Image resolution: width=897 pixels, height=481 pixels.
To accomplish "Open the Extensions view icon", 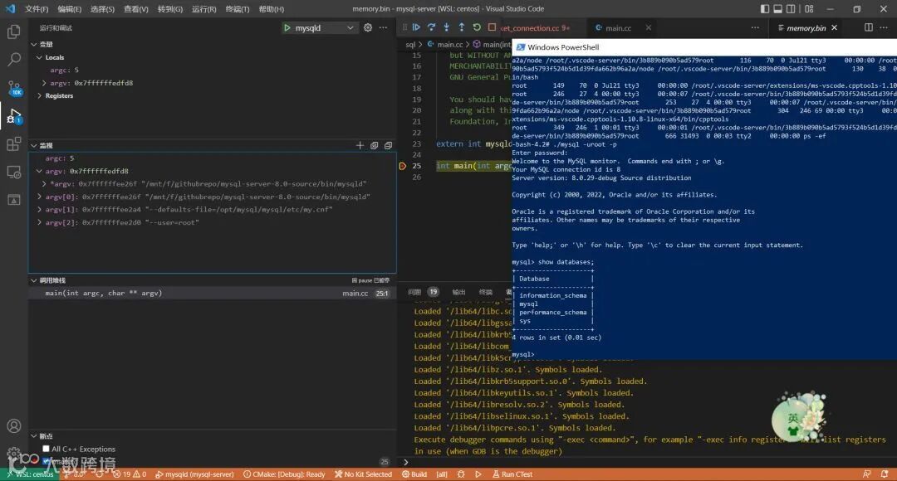I will pos(14,144).
